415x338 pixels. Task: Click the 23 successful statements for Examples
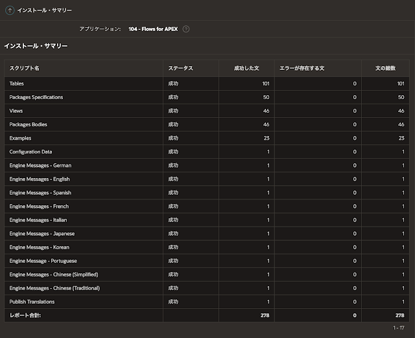(x=267, y=138)
